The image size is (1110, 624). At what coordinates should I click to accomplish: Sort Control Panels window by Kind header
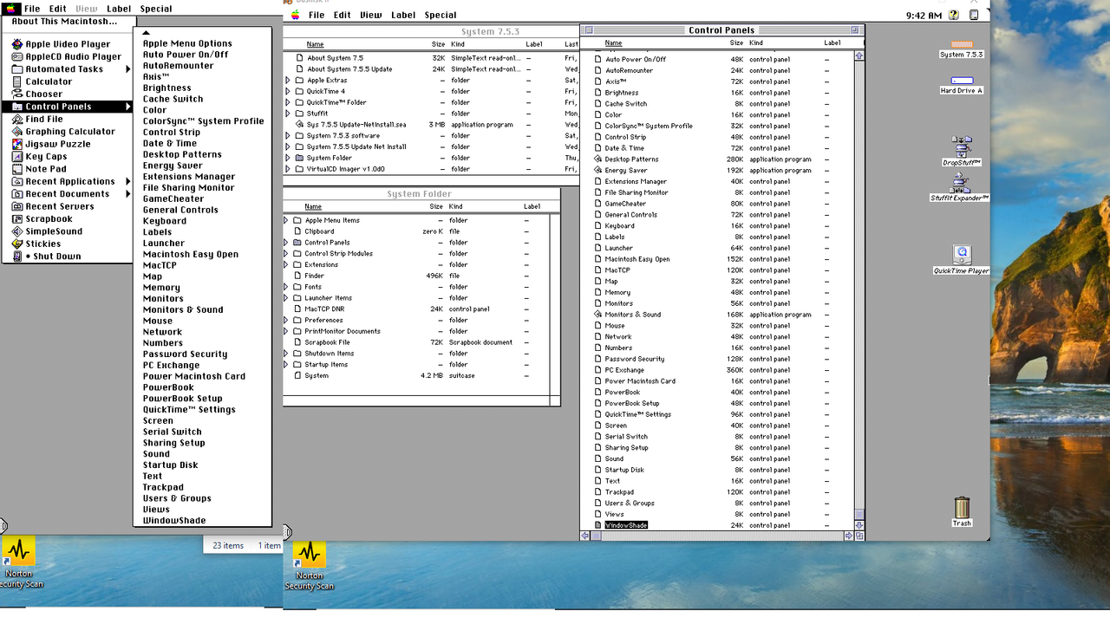[756, 42]
